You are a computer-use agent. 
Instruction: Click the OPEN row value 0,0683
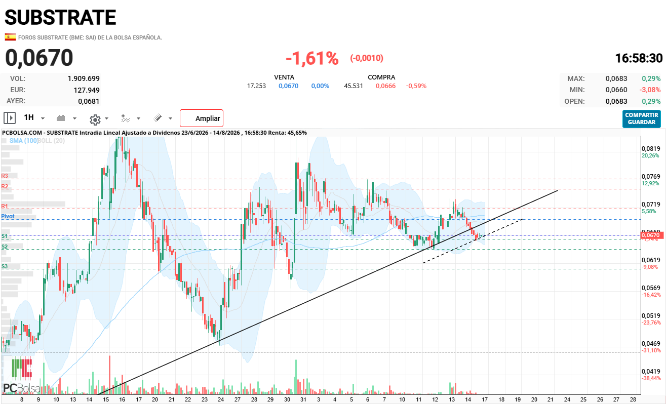click(x=616, y=101)
